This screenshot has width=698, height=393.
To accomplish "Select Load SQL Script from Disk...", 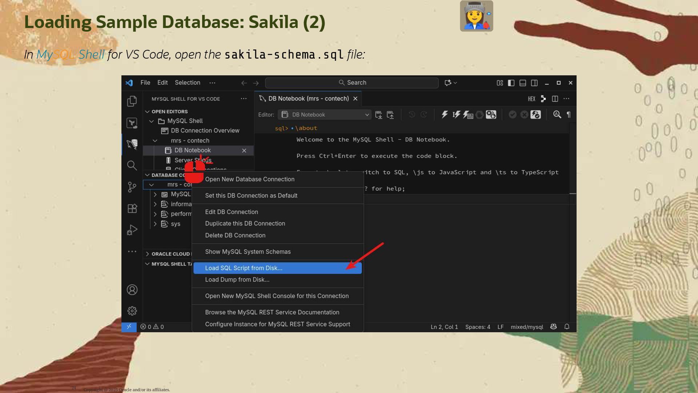I will [x=244, y=268].
